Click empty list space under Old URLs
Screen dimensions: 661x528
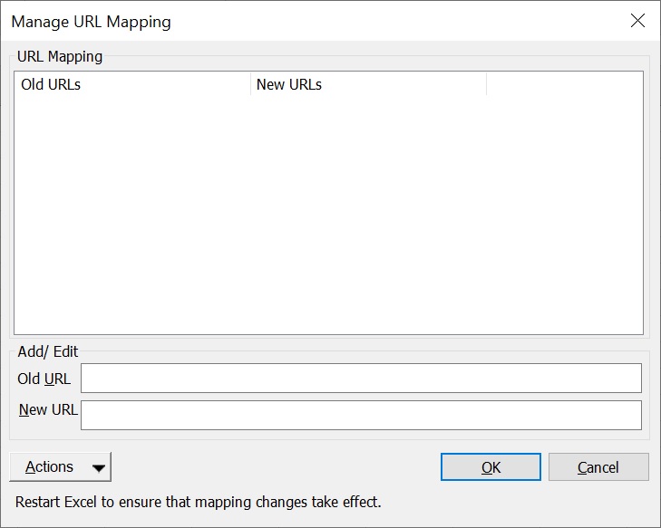tap(132, 215)
